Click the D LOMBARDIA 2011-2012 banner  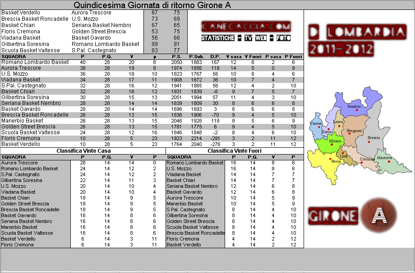pyautogui.click(x=357, y=40)
